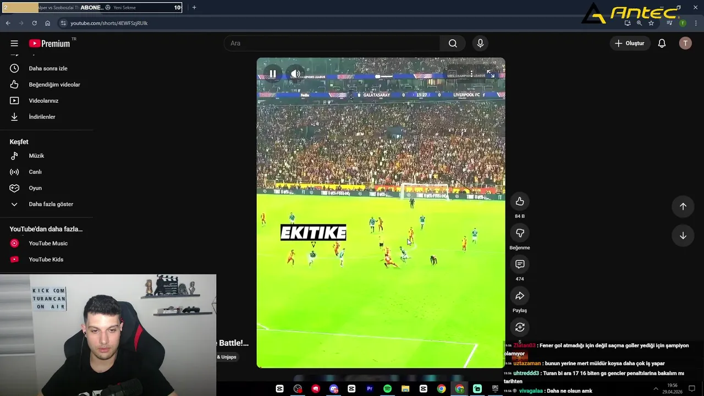Viewport: 704px width, 396px height.
Task: Open a new tab with the plus button
Action: [194, 8]
